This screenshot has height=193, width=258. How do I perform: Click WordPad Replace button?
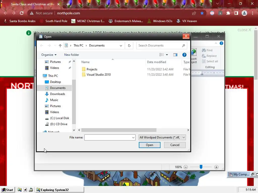tap(209, 56)
